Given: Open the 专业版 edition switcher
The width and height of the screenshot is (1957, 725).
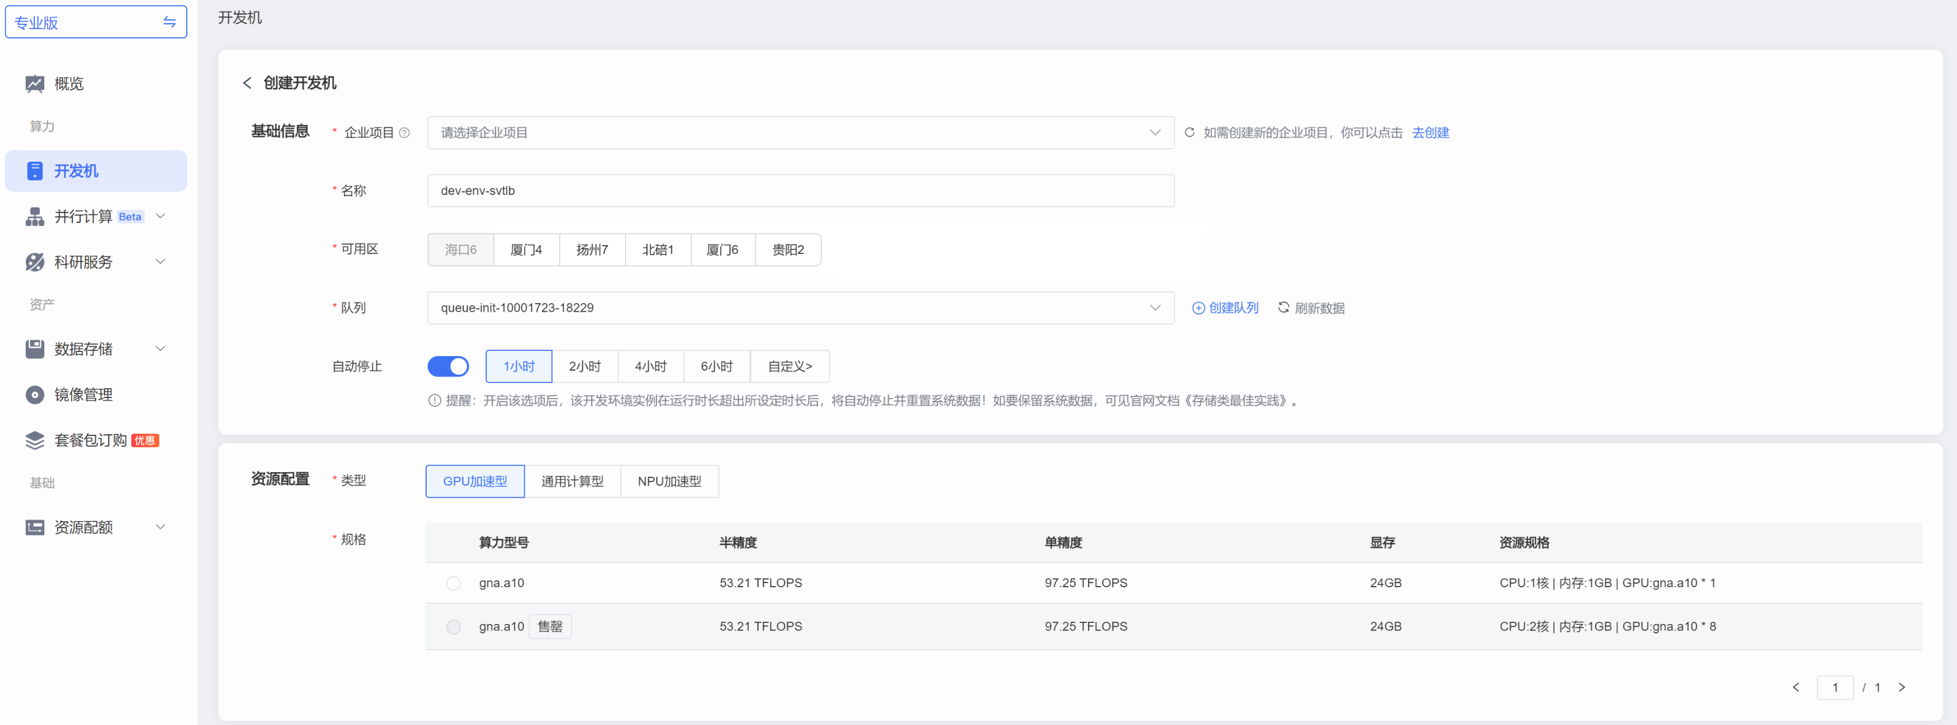Looking at the screenshot, I should tap(96, 22).
